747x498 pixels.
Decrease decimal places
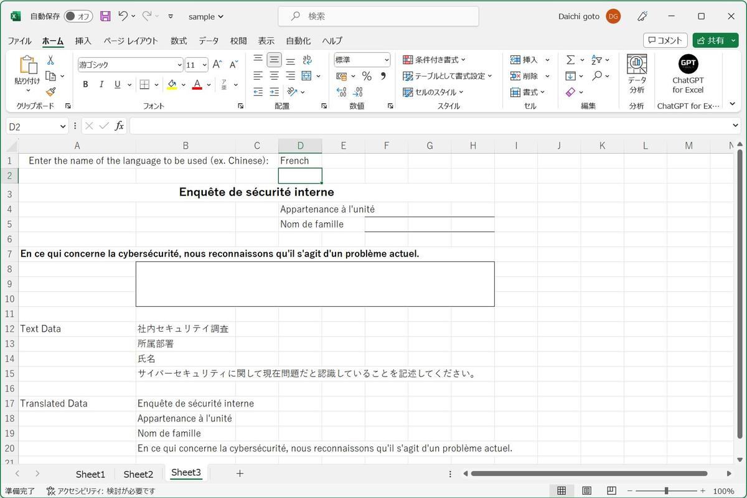point(359,92)
